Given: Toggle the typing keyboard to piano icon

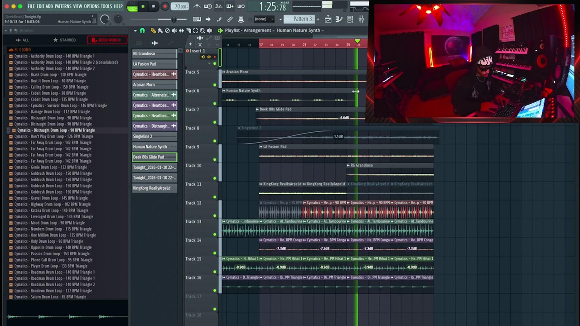Looking at the screenshot, I should pyautogui.click(x=197, y=19).
